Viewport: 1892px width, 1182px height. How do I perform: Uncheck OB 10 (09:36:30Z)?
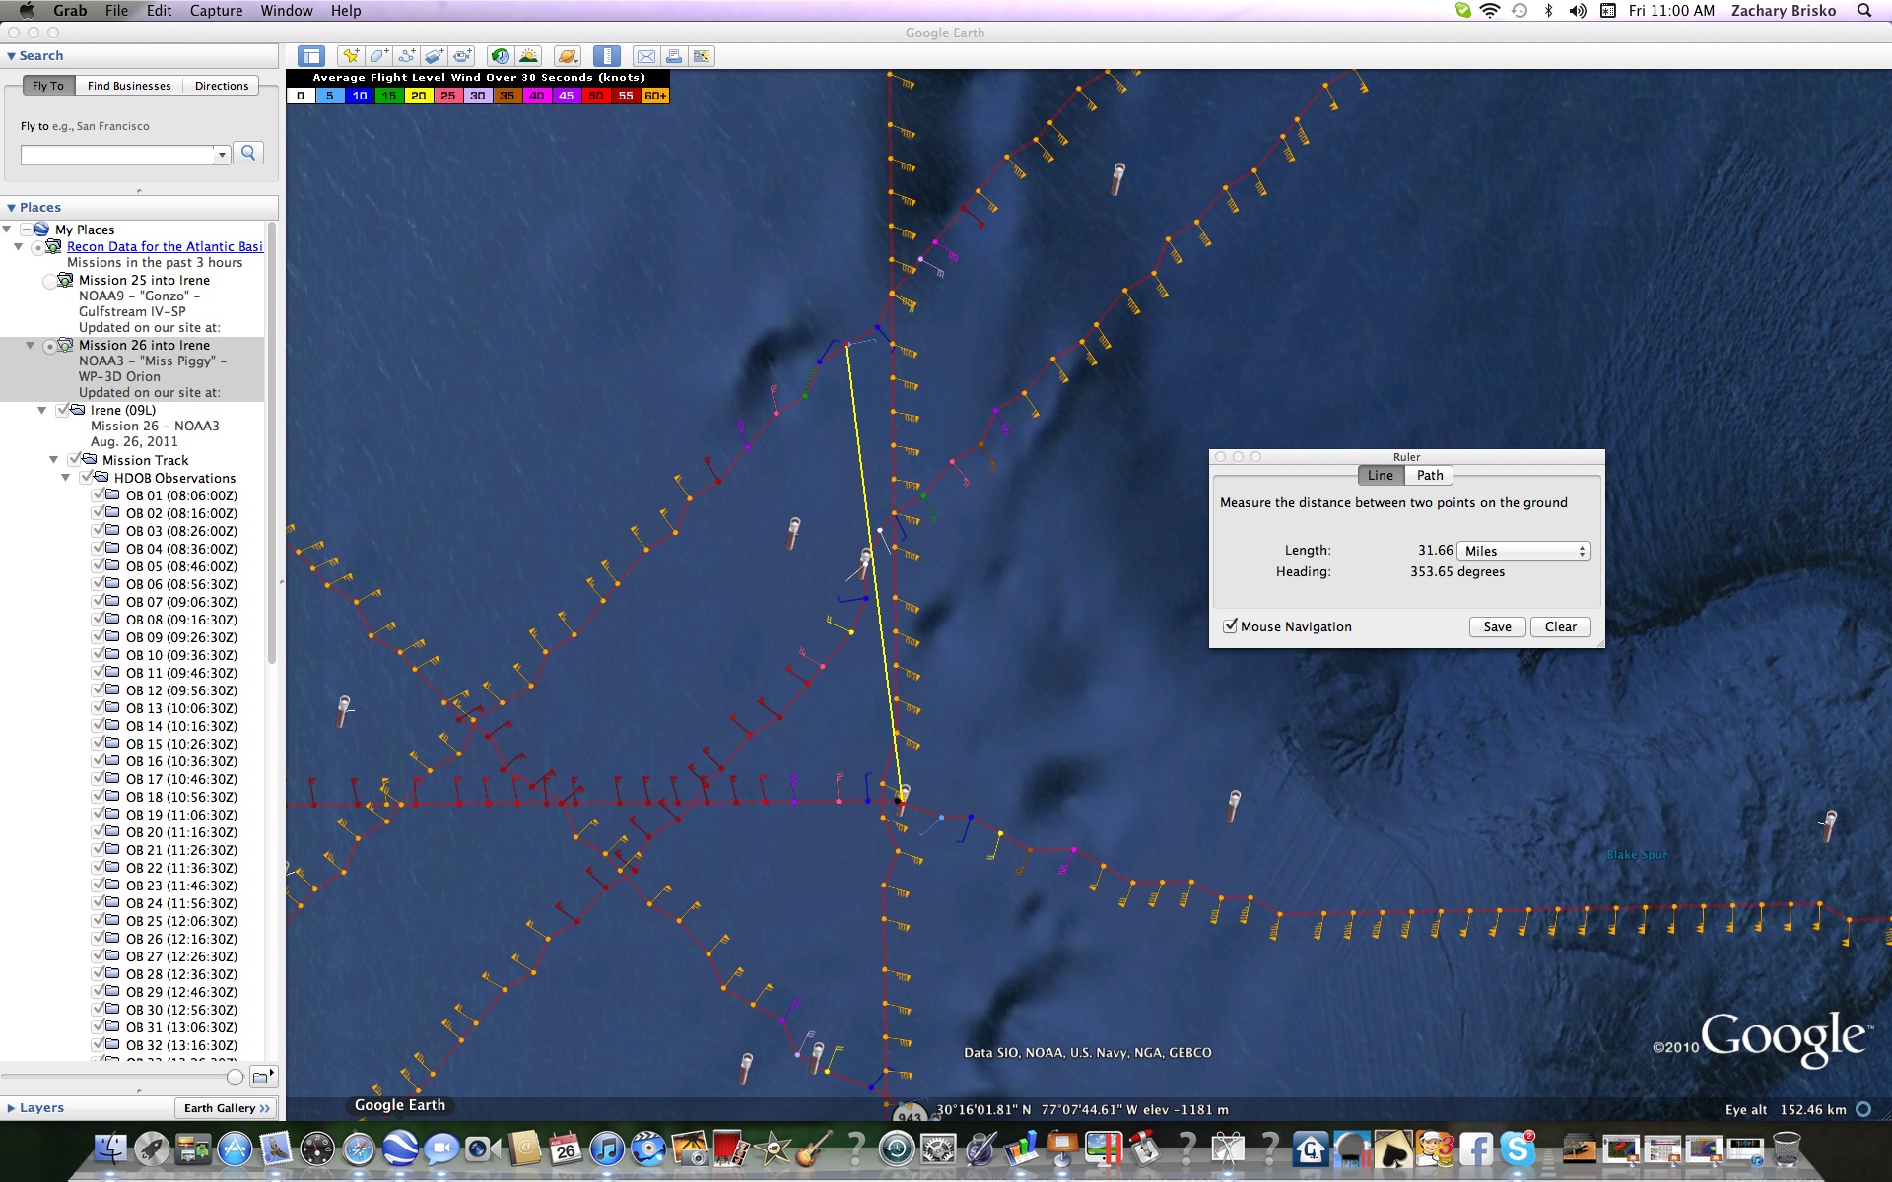click(99, 654)
